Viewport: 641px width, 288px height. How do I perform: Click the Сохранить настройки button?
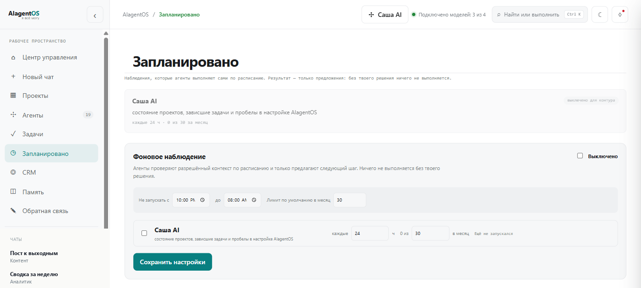point(173,262)
